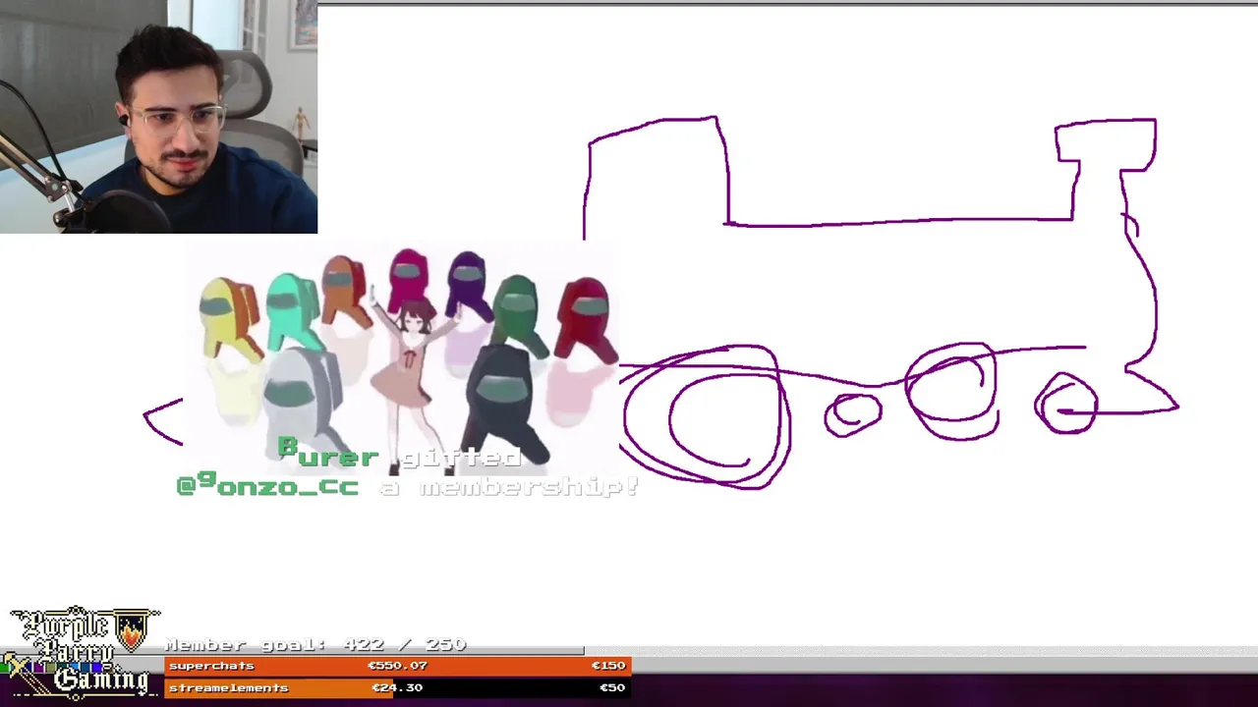Click the '@gonzo_cc' username in alert

tap(267, 484)
